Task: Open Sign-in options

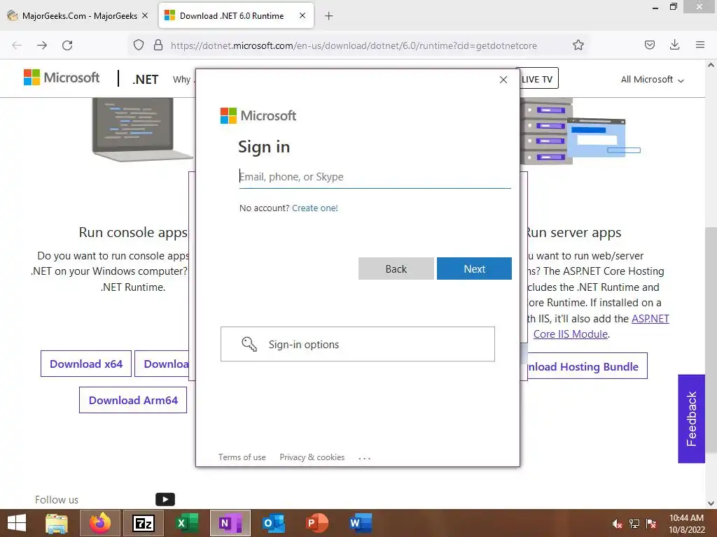Action: coord(358,344)
